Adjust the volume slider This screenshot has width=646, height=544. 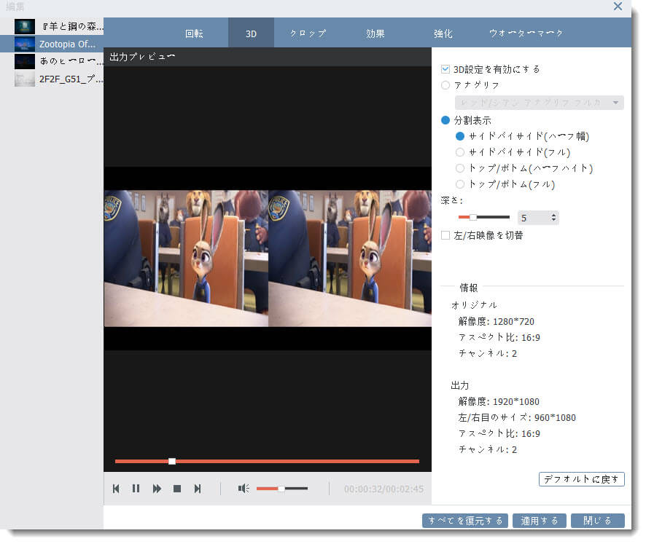coord(281,489)
